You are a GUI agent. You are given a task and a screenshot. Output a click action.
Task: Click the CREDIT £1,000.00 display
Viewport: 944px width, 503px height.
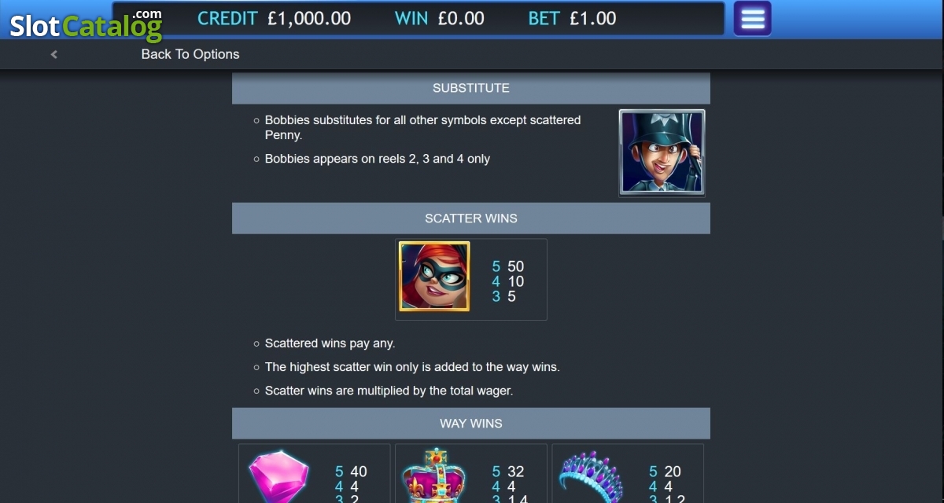click(x=274, y=18)
